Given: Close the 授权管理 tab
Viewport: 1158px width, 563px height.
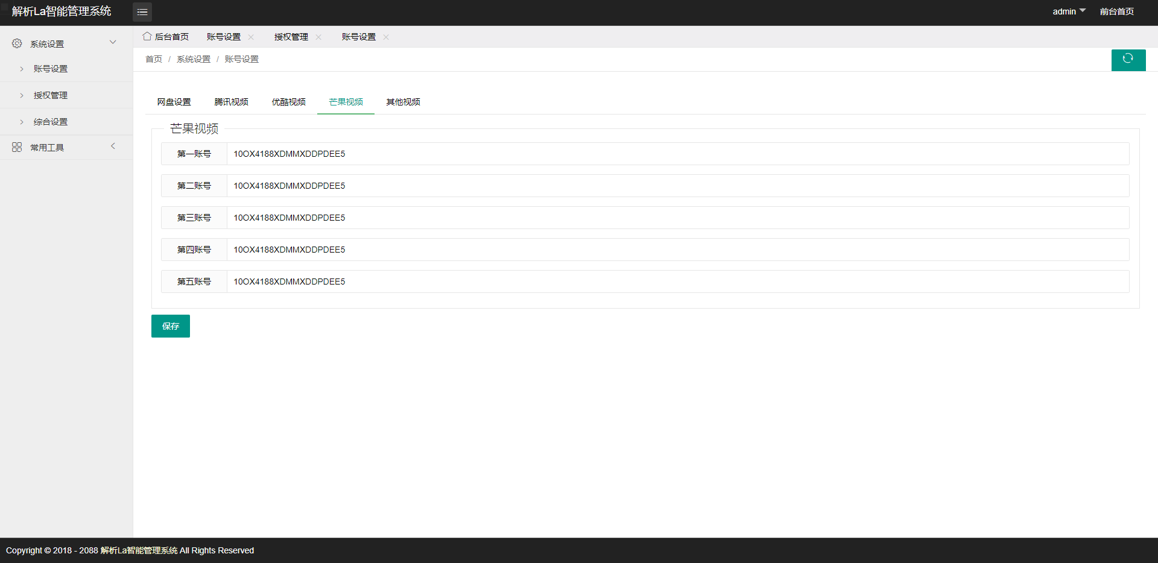Looking at the screenshot, I should pyautogui.click(x=318, y=37).
